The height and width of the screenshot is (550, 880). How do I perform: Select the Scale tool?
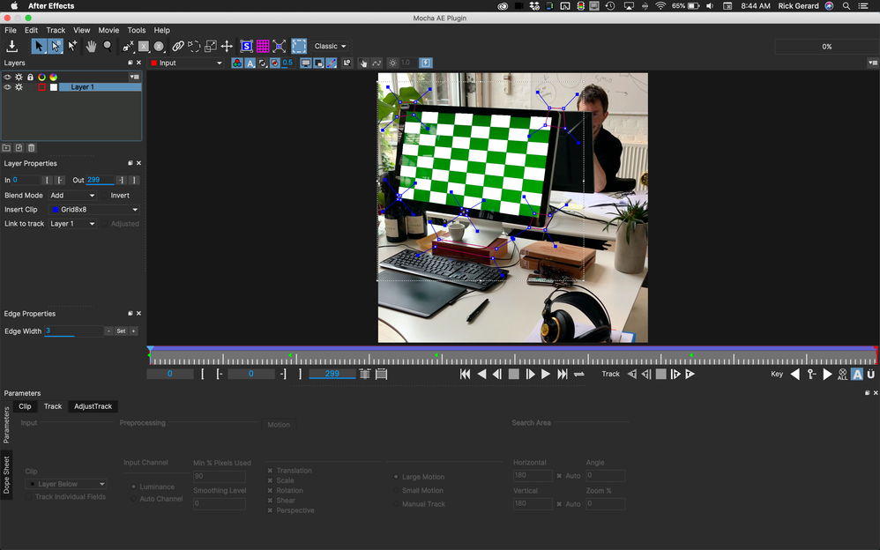pos(211,46)
